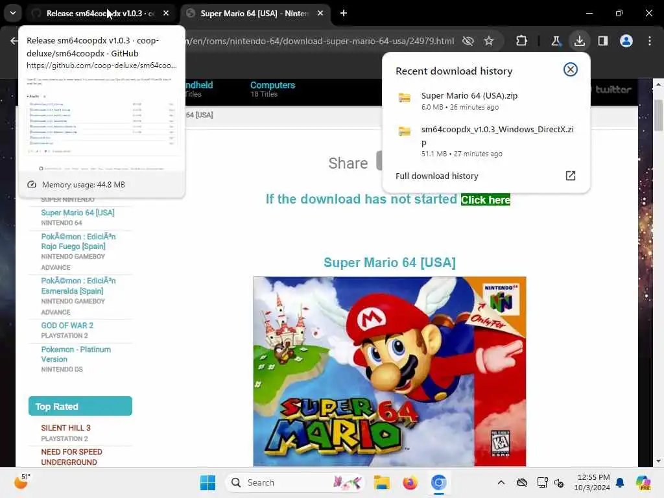Click the twitter link in the header
Screen dimensions: 664x498
(x=613, y=89)
